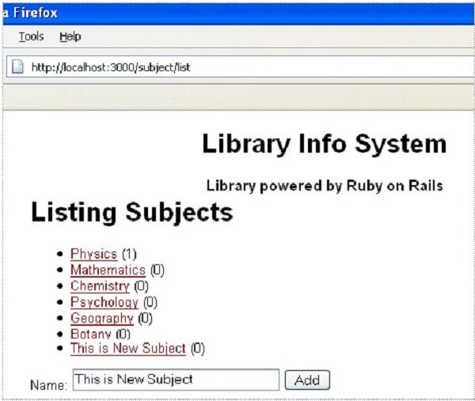Open the Mathematics subject link
475x401 pixels.
(x=108, y=270)
